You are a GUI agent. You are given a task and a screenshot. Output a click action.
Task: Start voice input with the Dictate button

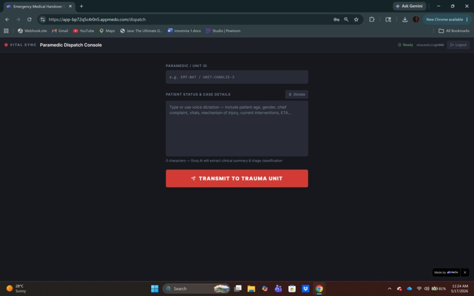[296, 94]
